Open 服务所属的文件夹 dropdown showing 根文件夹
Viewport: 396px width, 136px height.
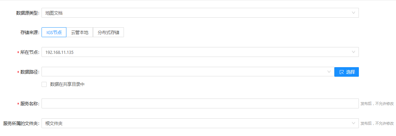click(x=200, y=123)
